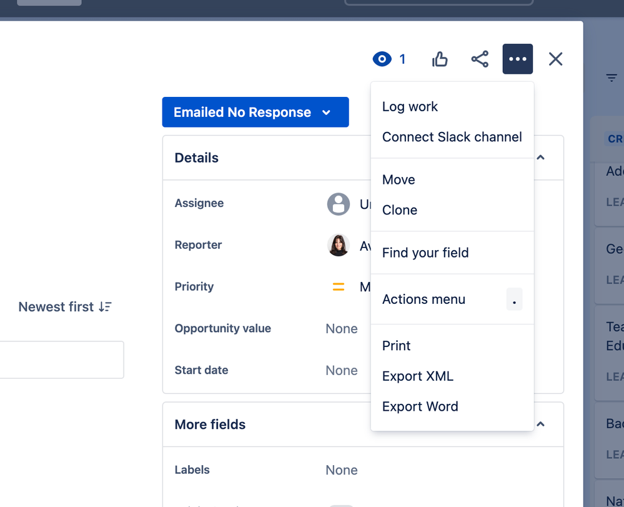Select Export XML
This screenshot has width=624, height=507.
[x=418, y=376]
